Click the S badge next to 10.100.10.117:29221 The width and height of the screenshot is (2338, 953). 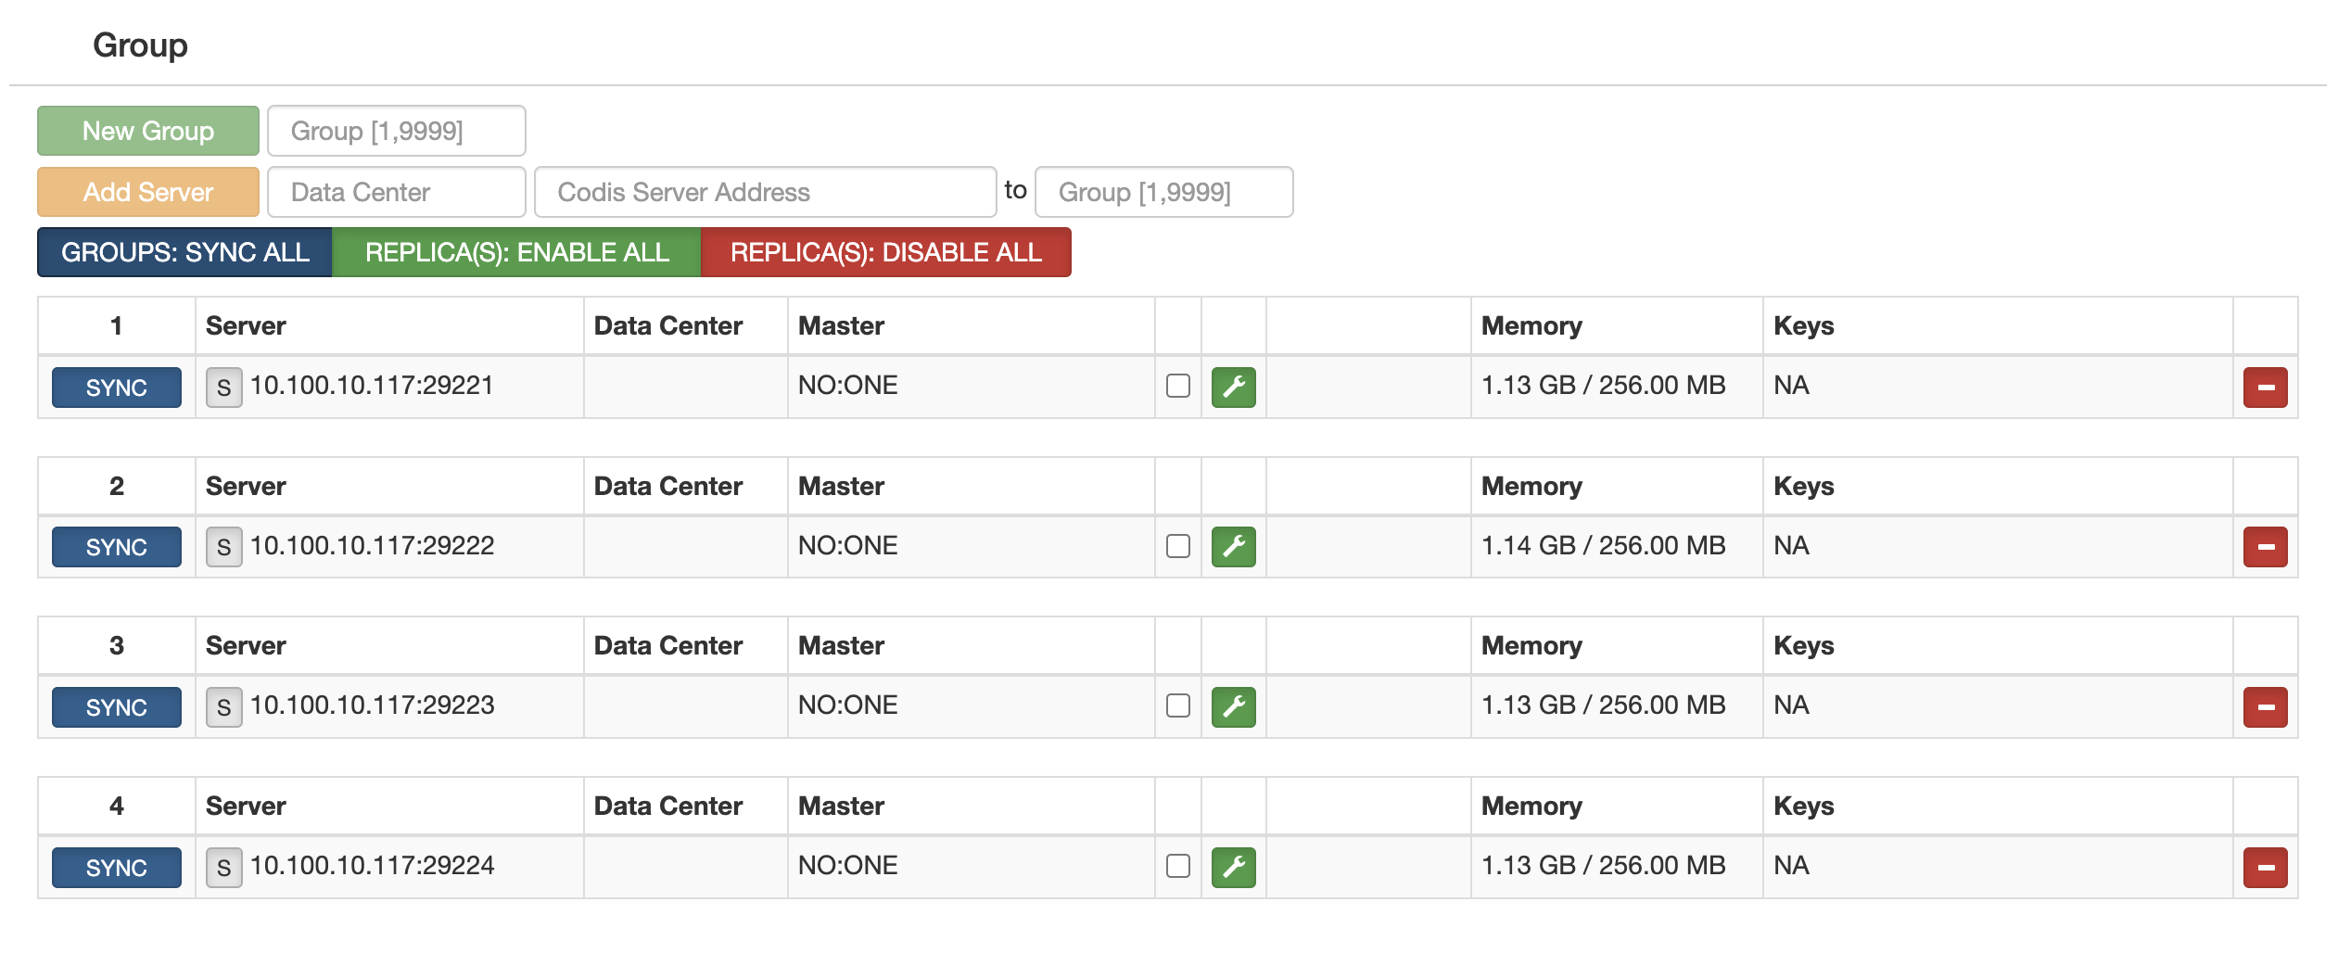click(223, 387)
